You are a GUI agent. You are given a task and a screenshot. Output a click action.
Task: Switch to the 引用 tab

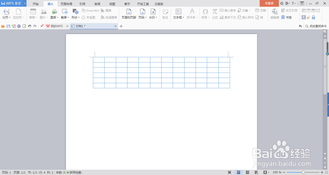(82, 4)
